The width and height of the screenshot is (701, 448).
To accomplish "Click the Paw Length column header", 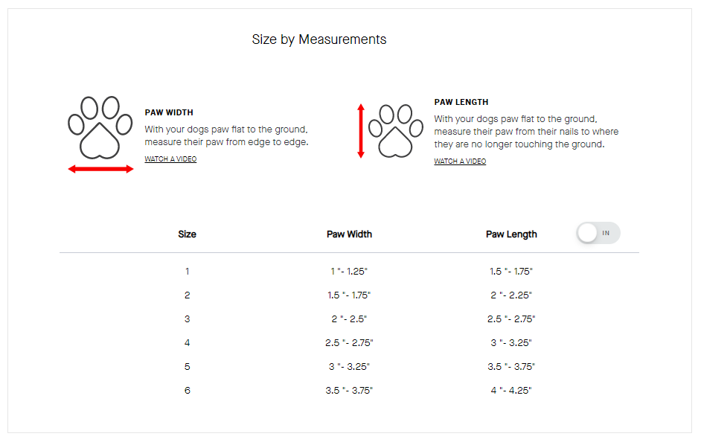I will tap(511, 234).
